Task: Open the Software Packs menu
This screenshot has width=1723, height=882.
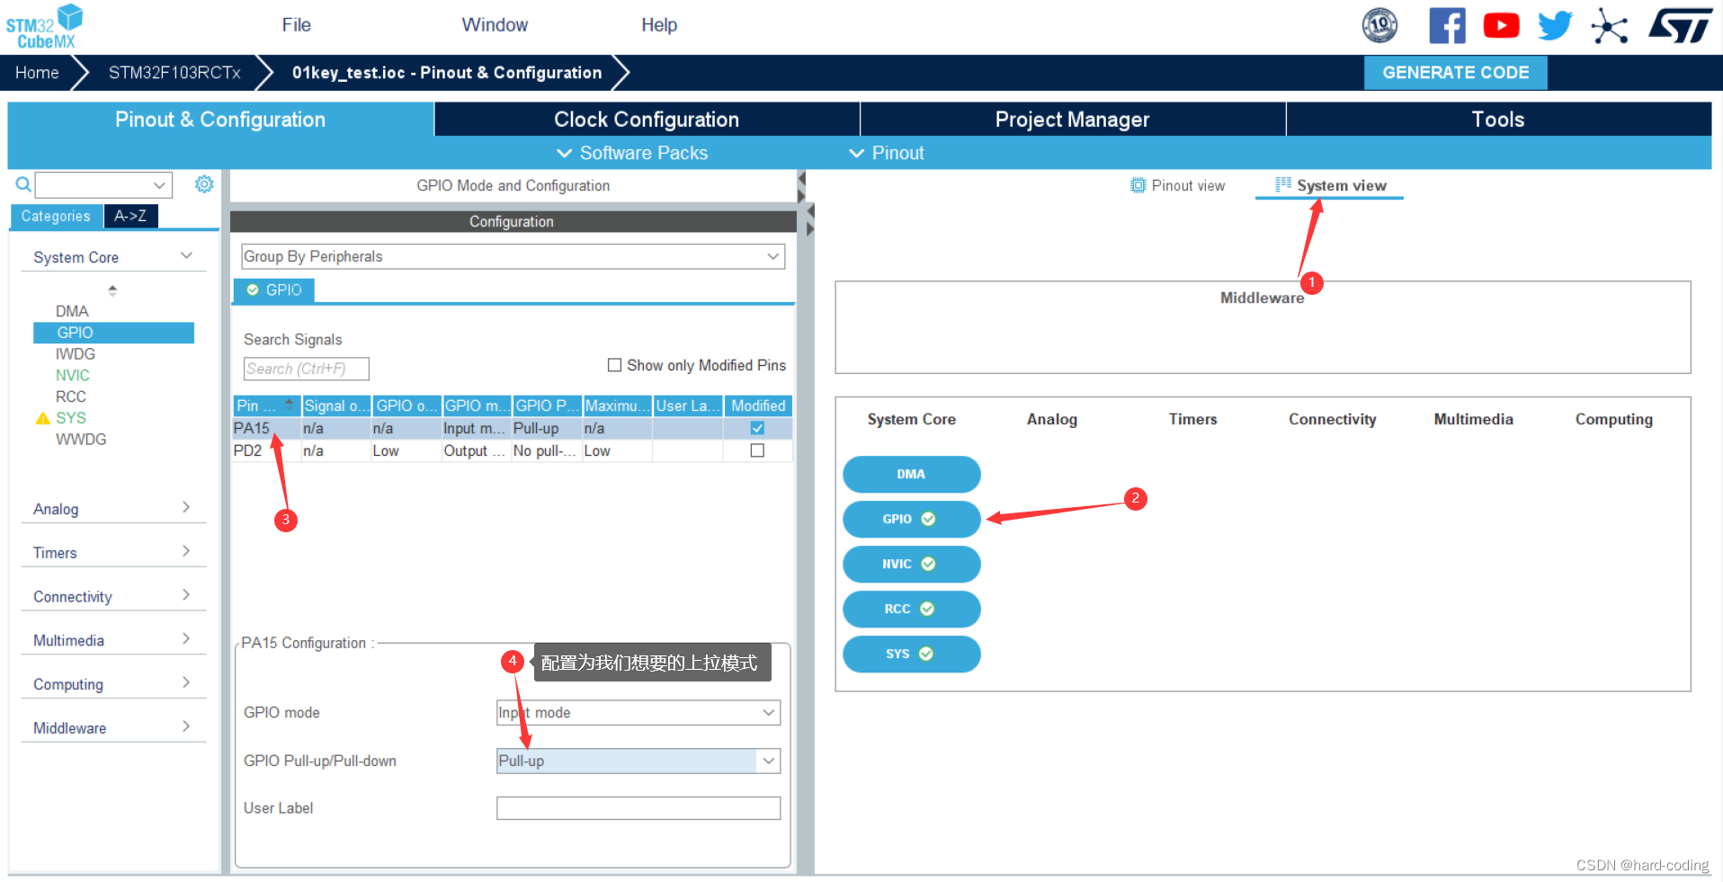Action: point(632,153)
